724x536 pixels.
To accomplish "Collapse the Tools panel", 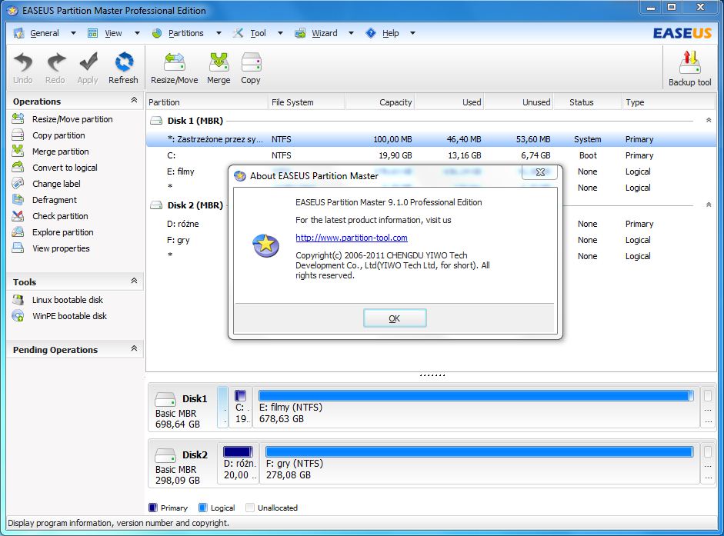I will pos(134,281).
